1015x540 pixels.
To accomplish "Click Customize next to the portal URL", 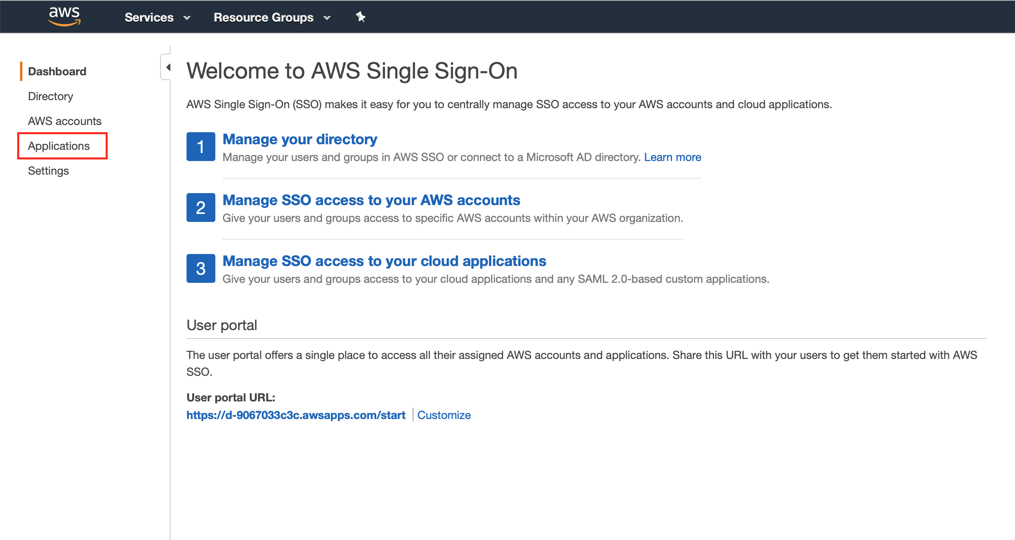I will point(444,415).
